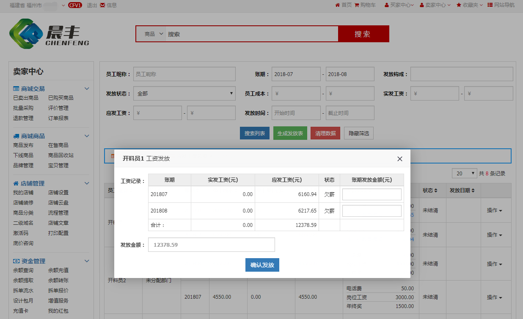The height and width of the screenshot is (319, 523).
Task: Open the balance inquiry link
Action: coord(23,270)
